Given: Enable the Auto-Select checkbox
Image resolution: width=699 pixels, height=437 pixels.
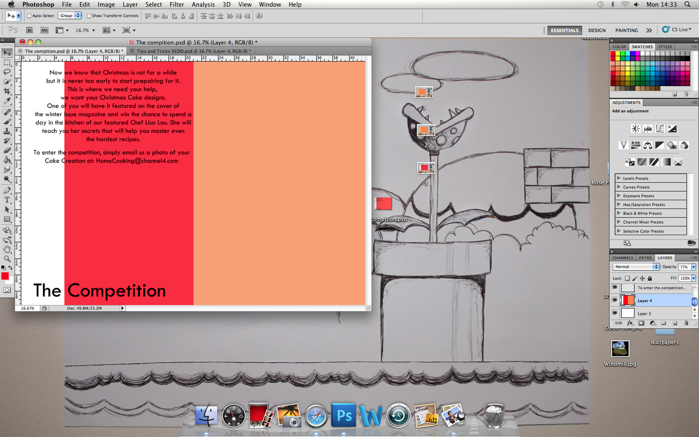Looking at the screenshot, I should pos(29,16).
